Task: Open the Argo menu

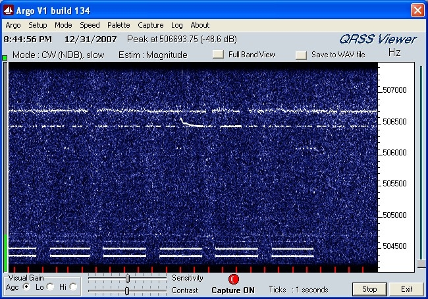Action: click(13, 25)
